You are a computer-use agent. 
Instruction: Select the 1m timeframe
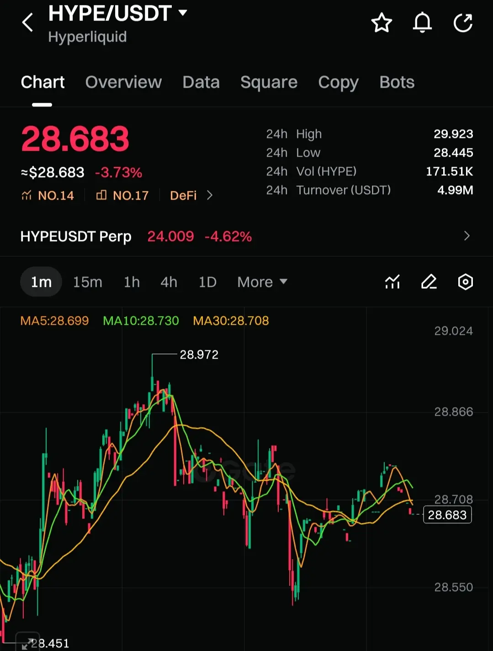click(x=41, y=282)
